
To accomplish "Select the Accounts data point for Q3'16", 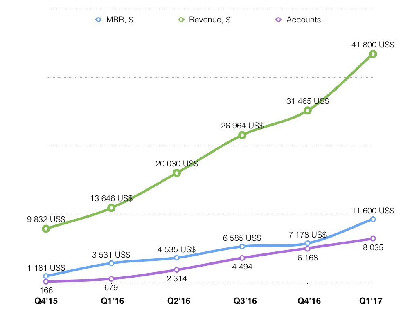I will (242, 258).
